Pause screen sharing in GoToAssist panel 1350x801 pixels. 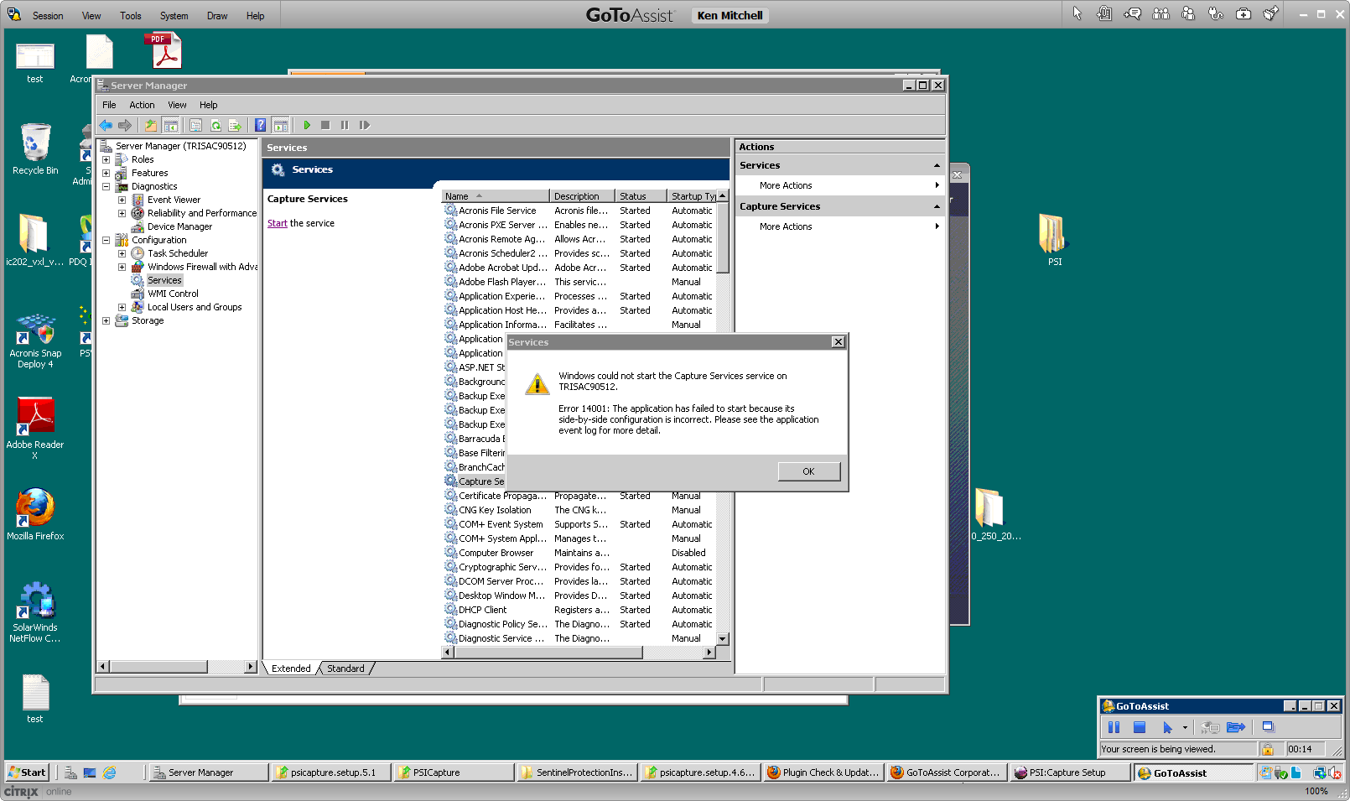(x=1114, y=727)
